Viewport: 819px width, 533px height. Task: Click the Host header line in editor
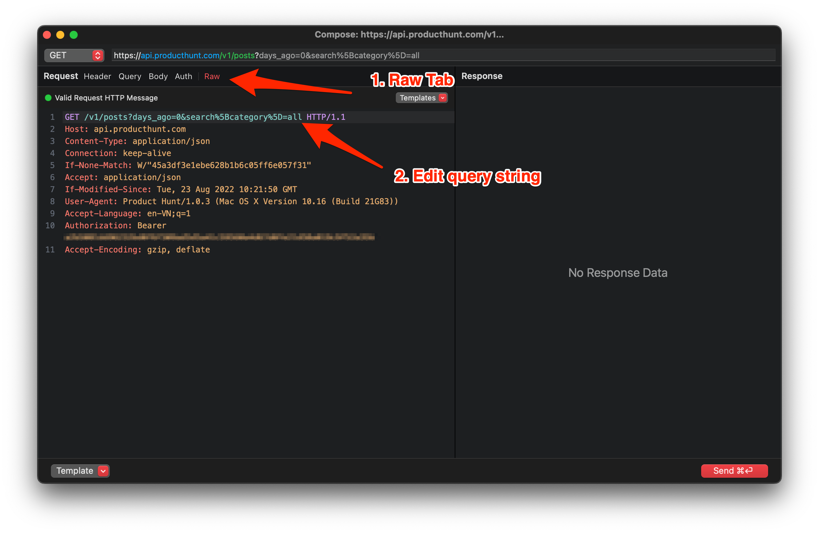coord(125,129)
